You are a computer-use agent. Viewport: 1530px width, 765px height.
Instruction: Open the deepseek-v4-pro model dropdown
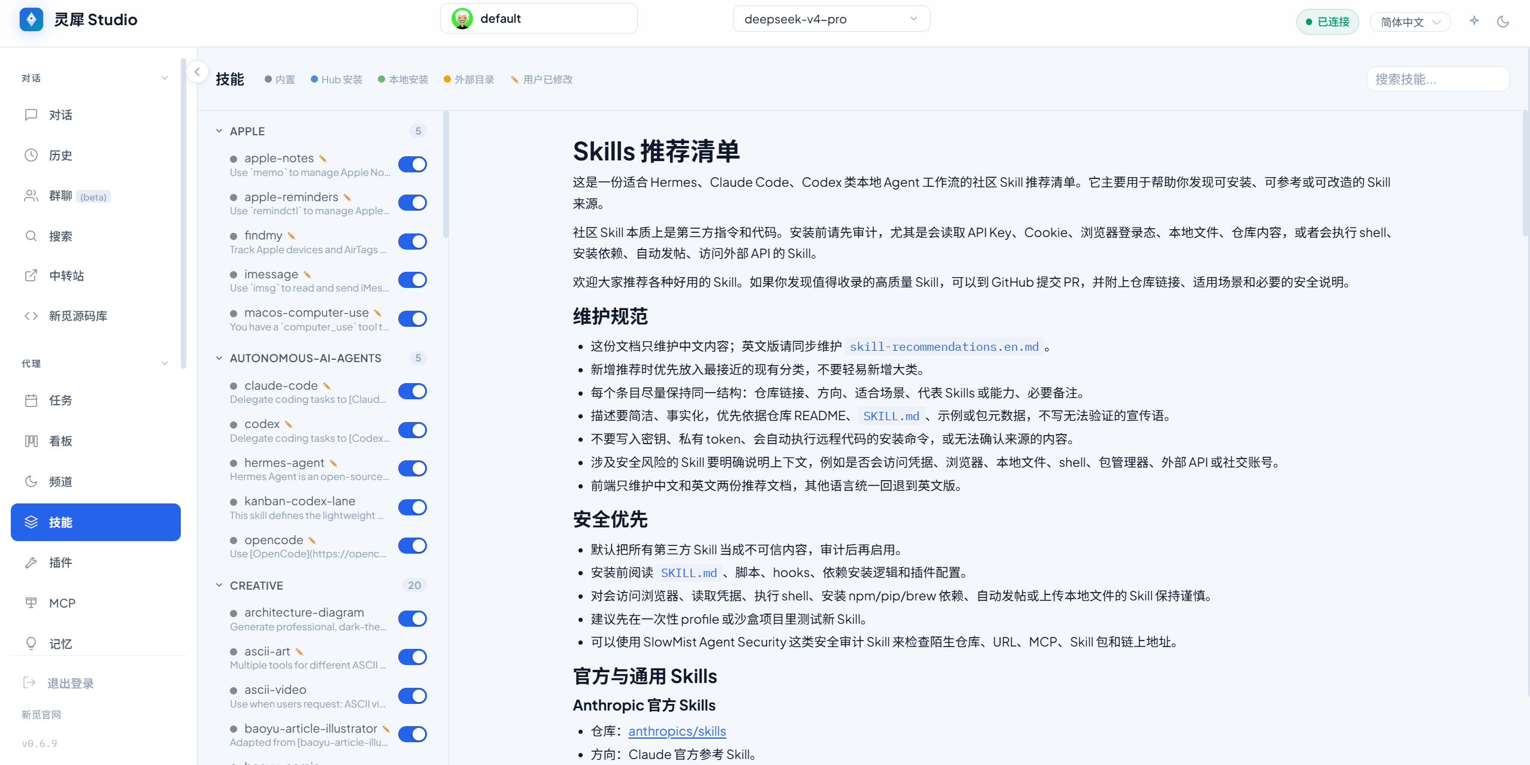point(831,19)
